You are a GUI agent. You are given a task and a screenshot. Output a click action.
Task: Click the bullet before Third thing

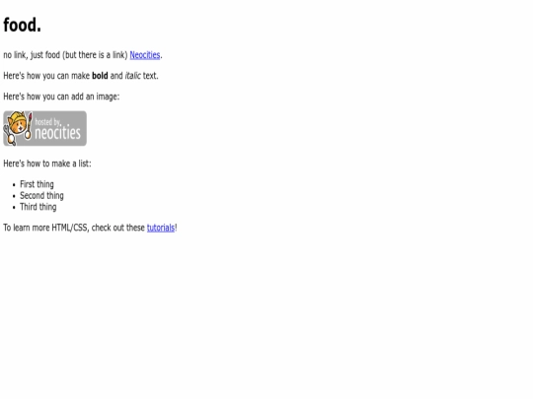pos(14,207)
